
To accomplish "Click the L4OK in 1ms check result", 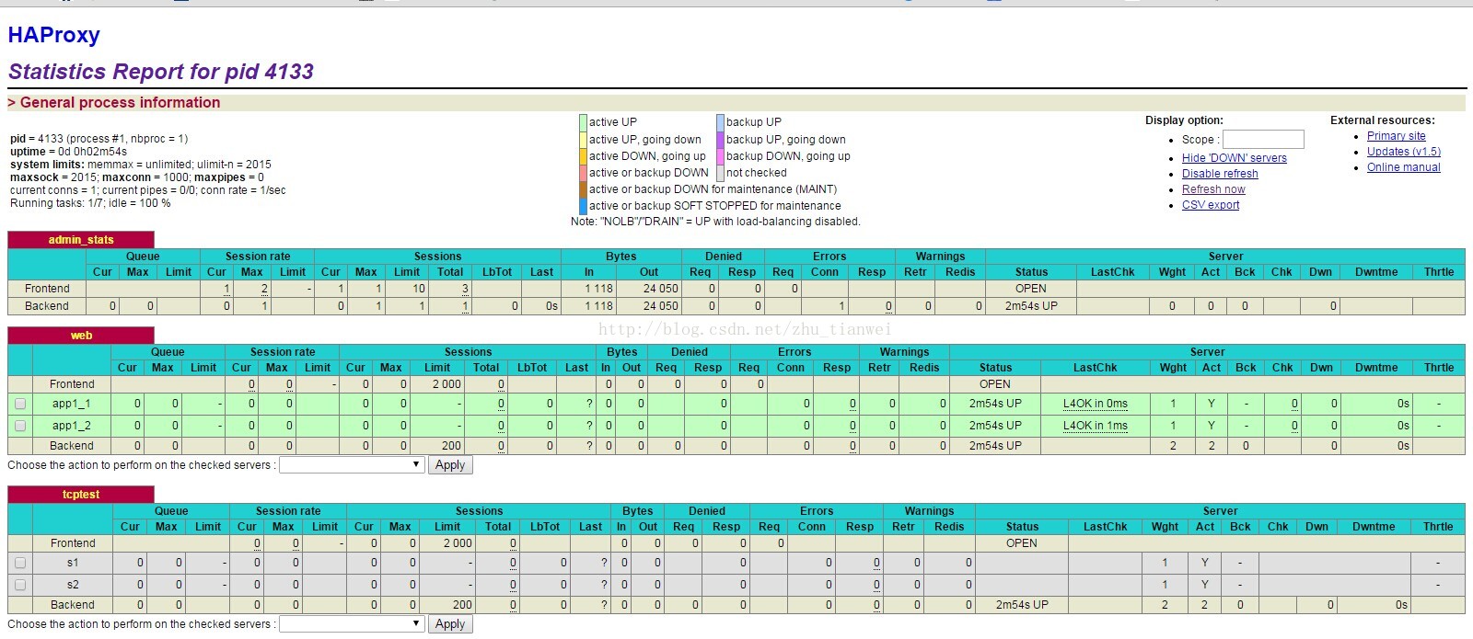I will (1096, 426).
